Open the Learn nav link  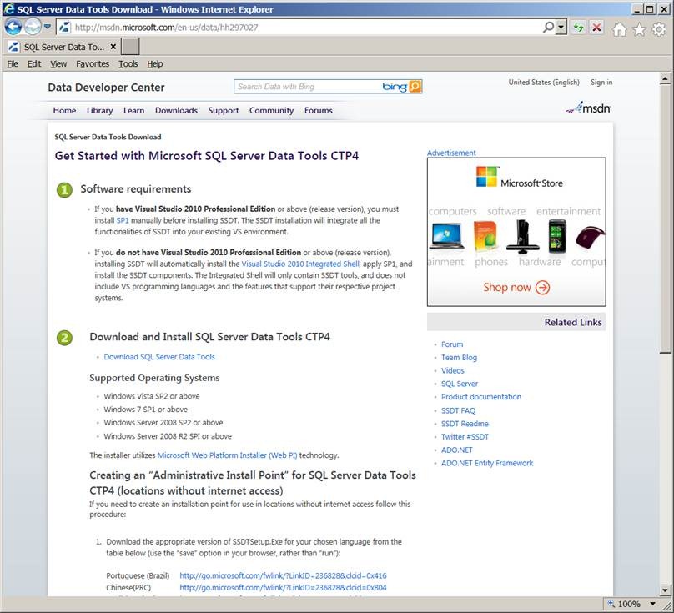point(133,110)
